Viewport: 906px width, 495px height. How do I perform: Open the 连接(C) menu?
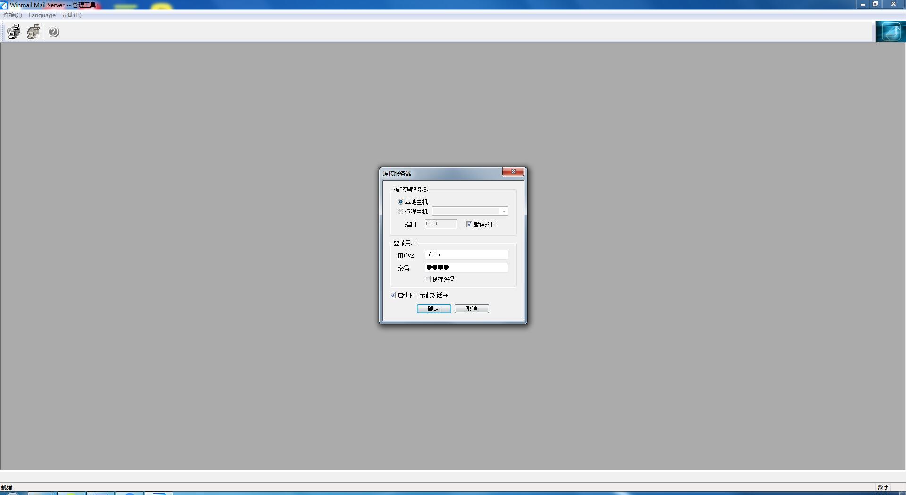click(12, 15)
